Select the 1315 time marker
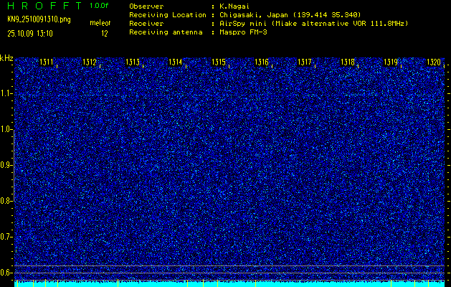451x287 pixels. click(219, 63)
